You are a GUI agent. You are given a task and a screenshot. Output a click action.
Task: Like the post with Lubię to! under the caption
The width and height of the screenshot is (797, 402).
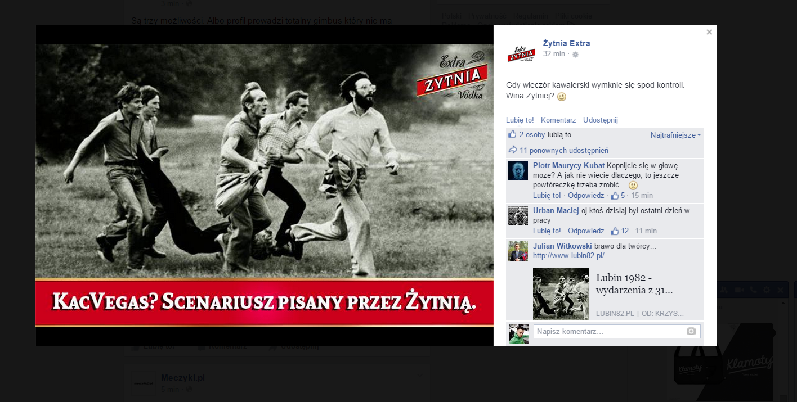click(x=520, y=120)
